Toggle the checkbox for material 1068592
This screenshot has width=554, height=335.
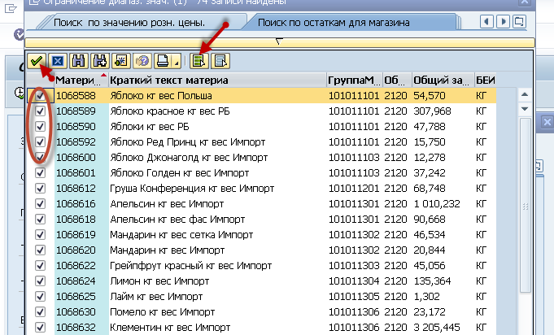tap(41, 142)
